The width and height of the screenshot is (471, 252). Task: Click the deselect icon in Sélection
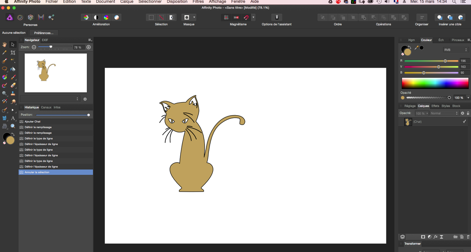(161, 17)
